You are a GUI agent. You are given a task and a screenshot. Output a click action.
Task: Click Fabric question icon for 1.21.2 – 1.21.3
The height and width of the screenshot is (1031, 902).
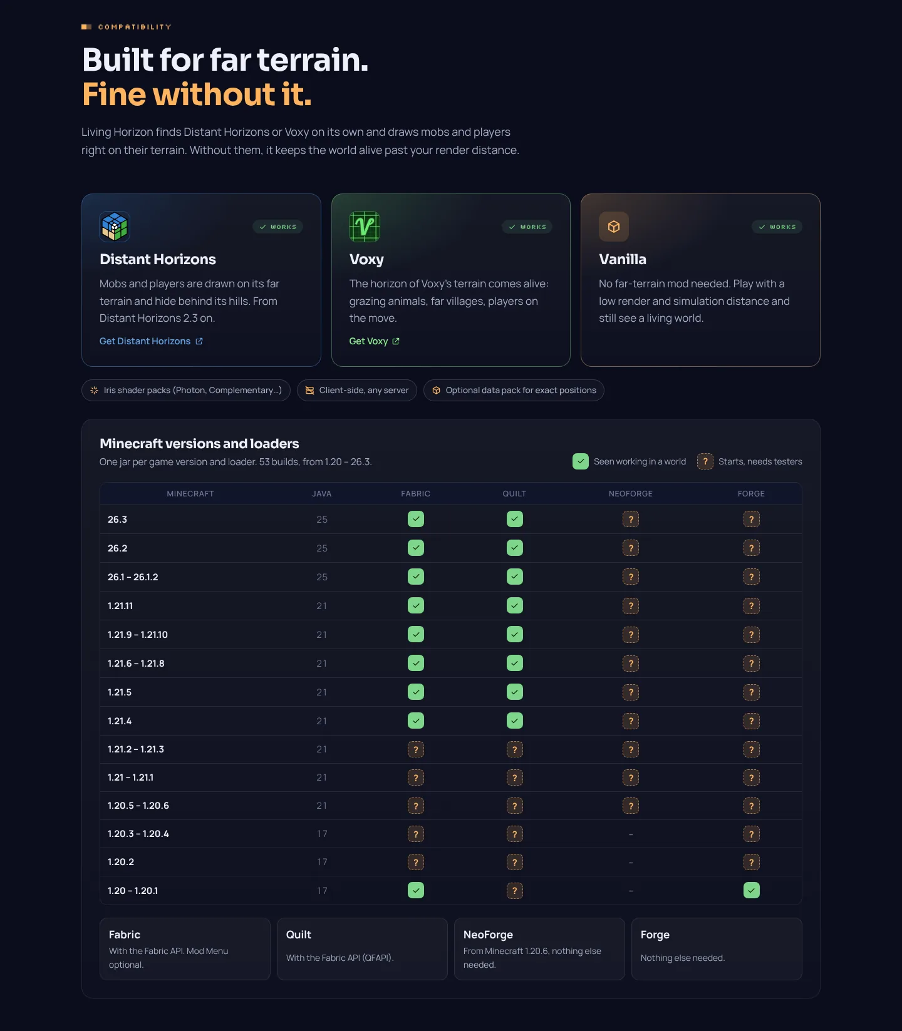[416, 749]
